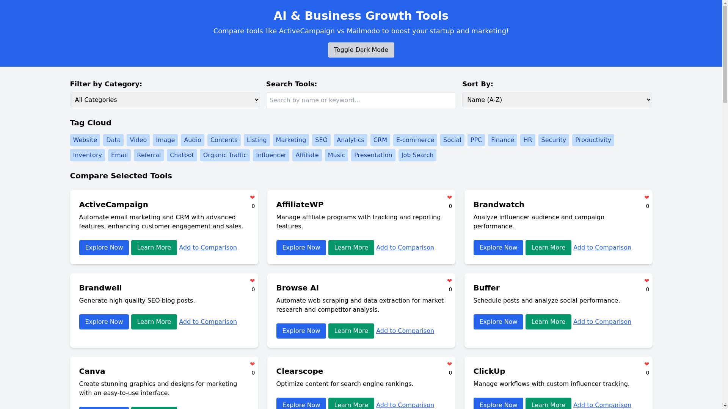Add AffiliateWP to comparison
Viewport: 728px width, 409px height.
405,248
